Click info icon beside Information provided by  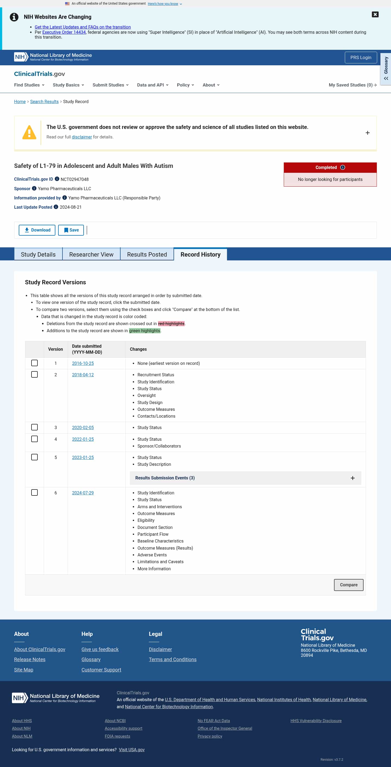tap(64, 198)
